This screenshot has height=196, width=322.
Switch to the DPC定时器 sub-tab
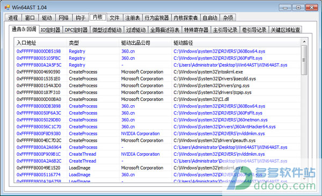(76, 30)
